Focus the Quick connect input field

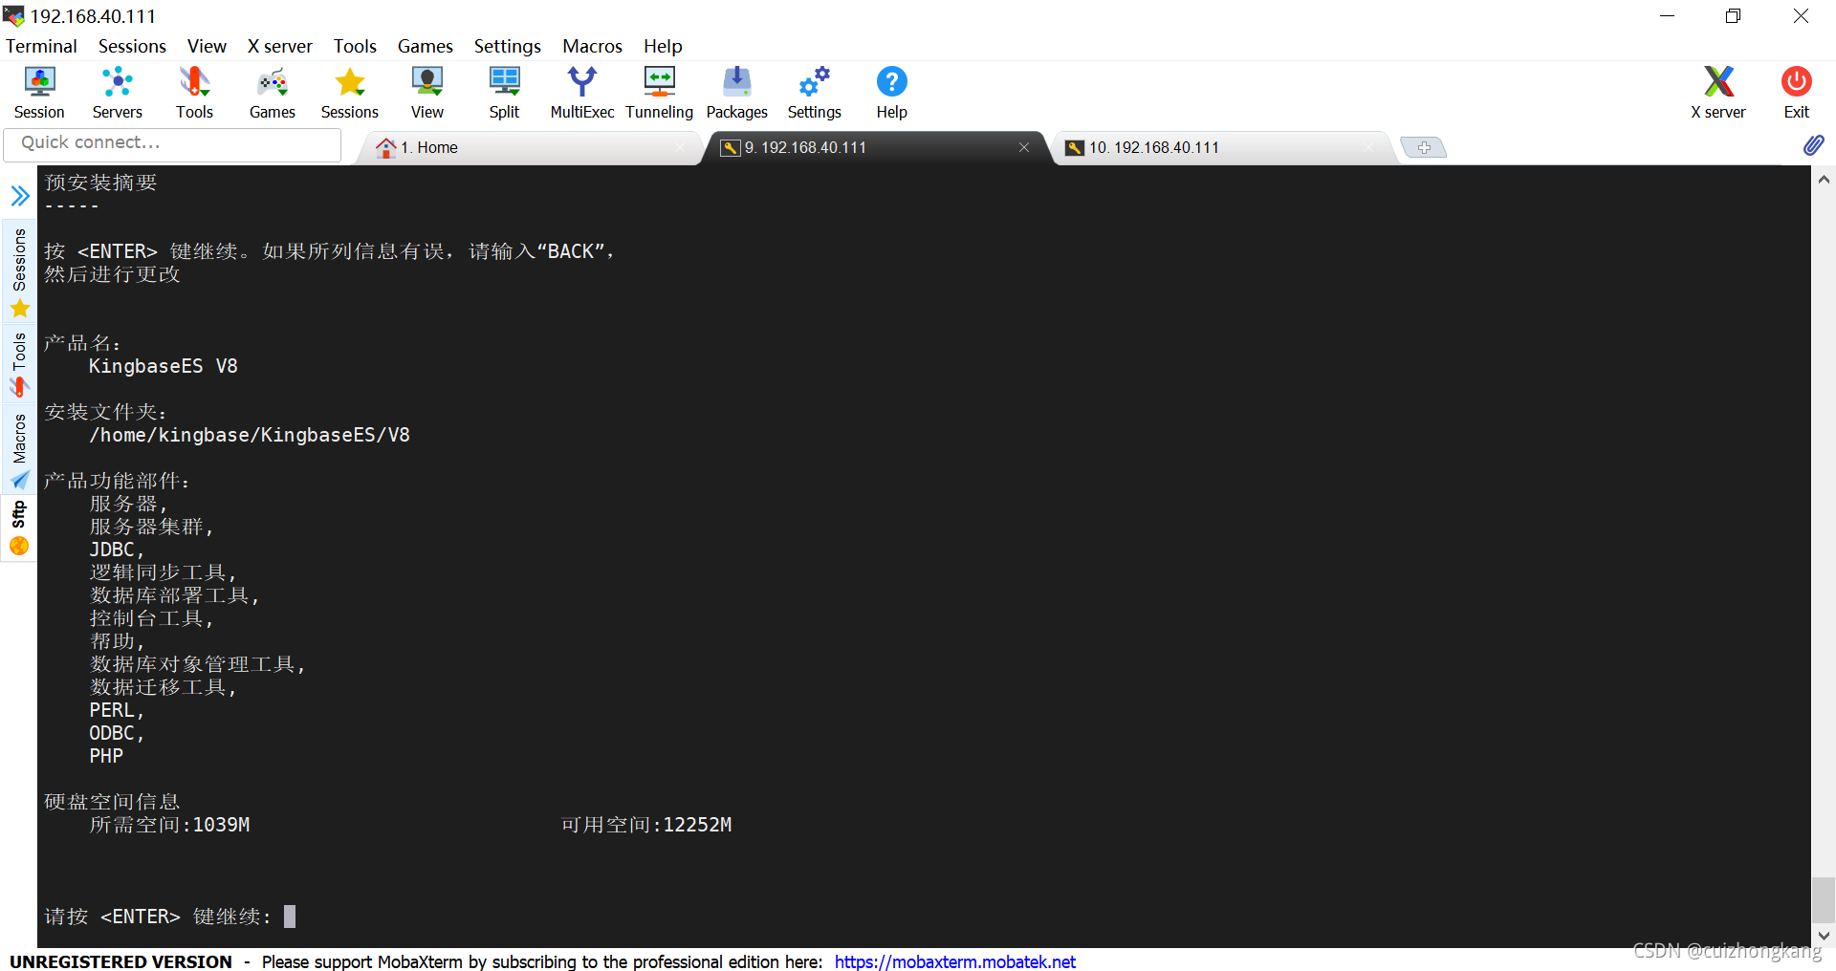coord(173,143)
